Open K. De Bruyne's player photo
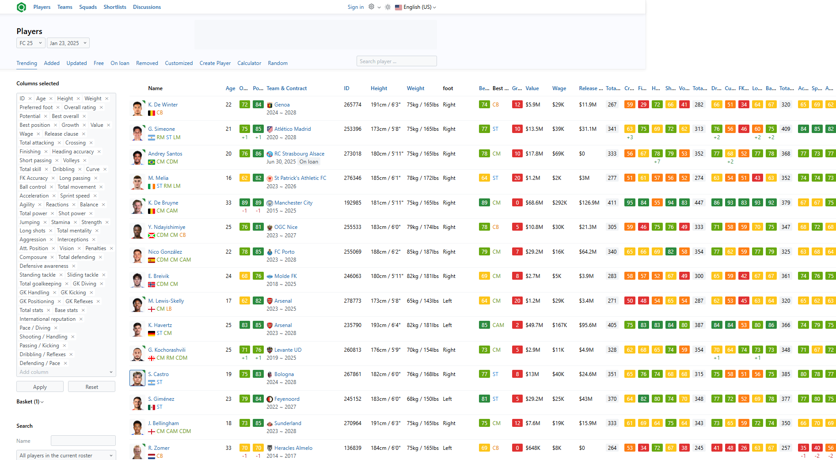Viewport: 836px width, 460px height. click(137, 206)
